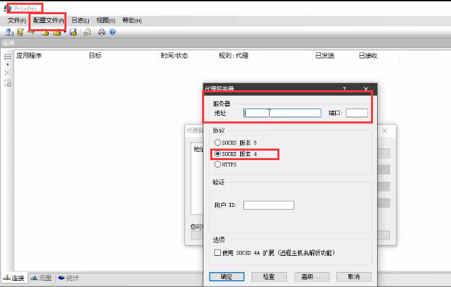Image resolution: width=451 pixels, height=287 pixels.
Task: Click into the 地址 input field
Action: point(282,113)
